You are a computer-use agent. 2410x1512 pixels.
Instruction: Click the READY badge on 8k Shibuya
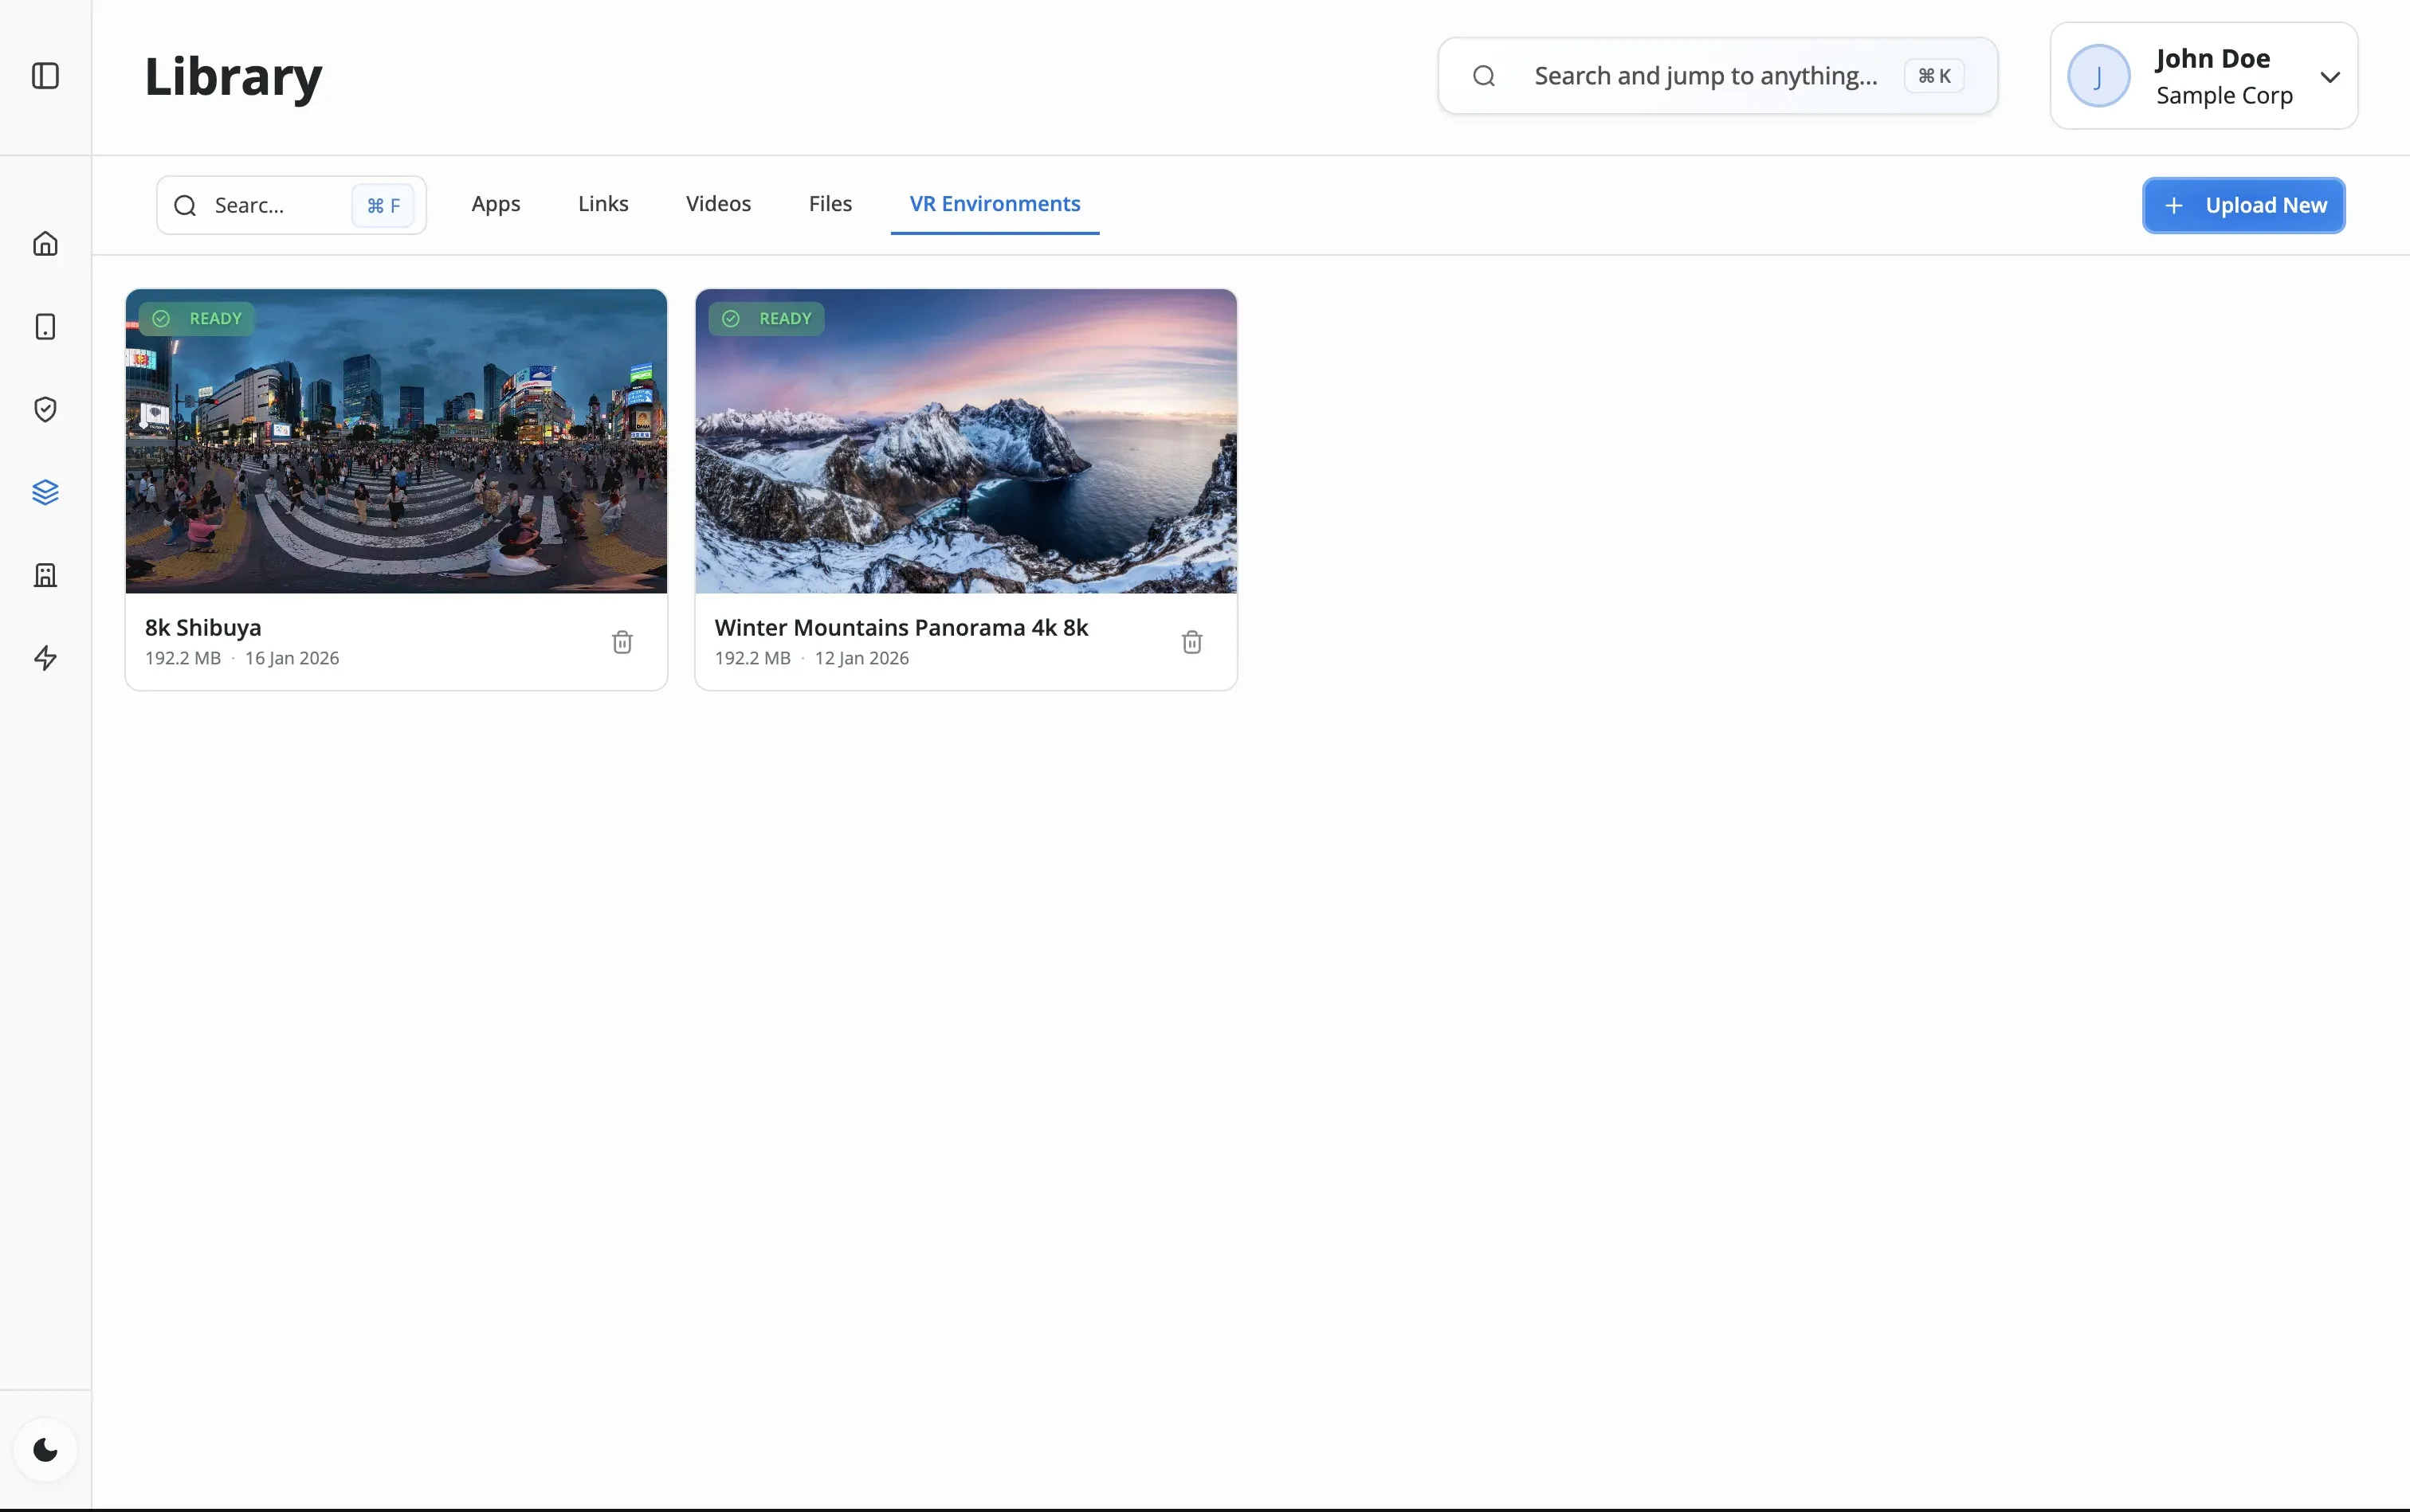196,319
